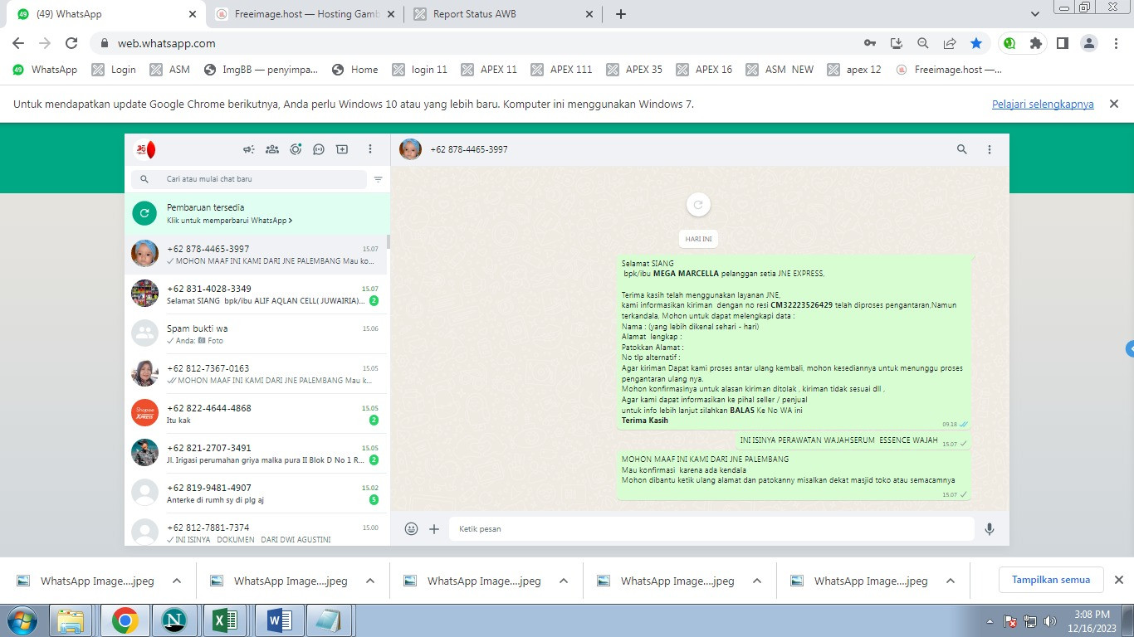This screenshot has height=637, width=1134.
Task: Go back to the previous page
Action: (18, 43)
